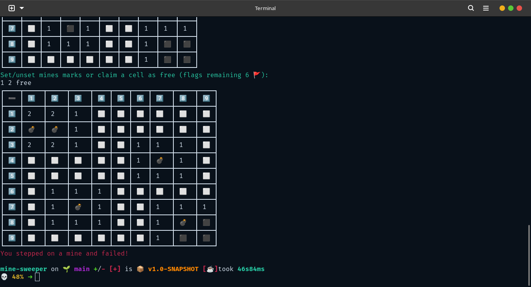Click the bomb in row 2 column 2

click(55, 129)
